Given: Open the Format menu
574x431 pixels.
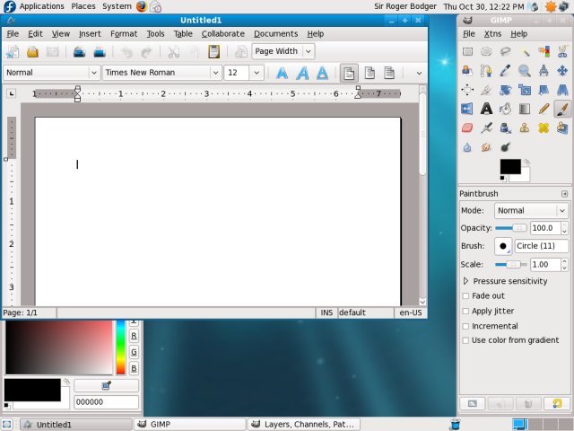Looking at the screenshot, I should click(124, 34).
